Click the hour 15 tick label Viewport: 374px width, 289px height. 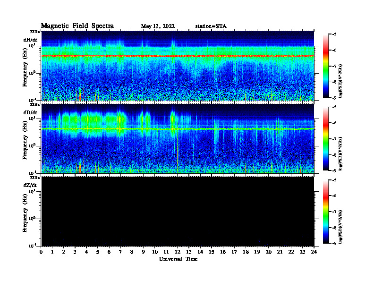[x=212, y=252]
